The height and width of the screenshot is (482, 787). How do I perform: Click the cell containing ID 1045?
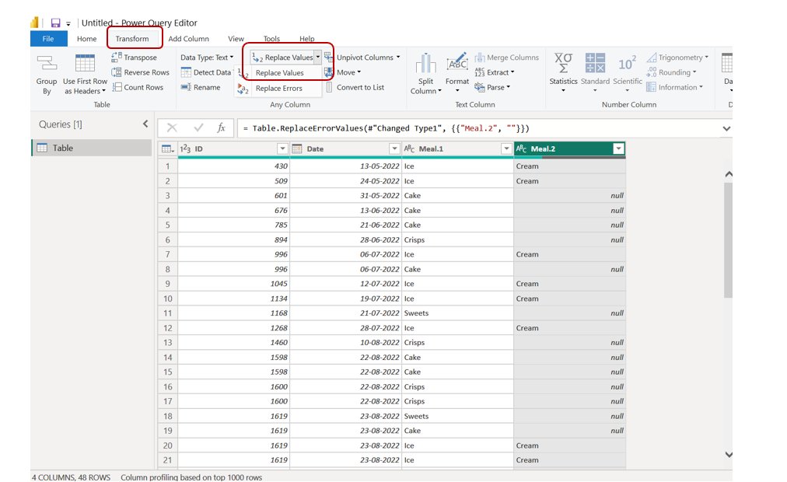click(x=234, y=284)
